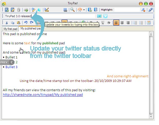Insert date/time stamp with calendar icon
Viewport: 159px width, 125px height.
(x=149, y=23)
